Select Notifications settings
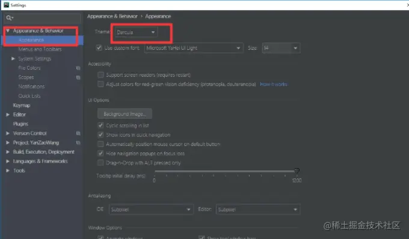This screenshot has width=409, height=239. pos(31,86)
